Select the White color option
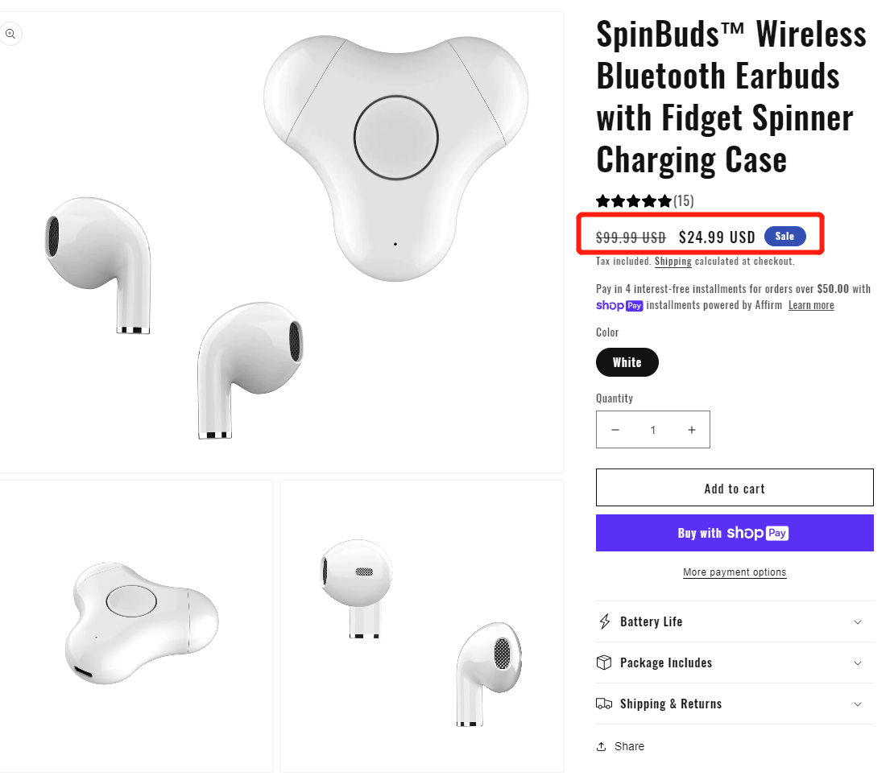The height and width of the screenshot is (776, 894). (x=627, y=362)
